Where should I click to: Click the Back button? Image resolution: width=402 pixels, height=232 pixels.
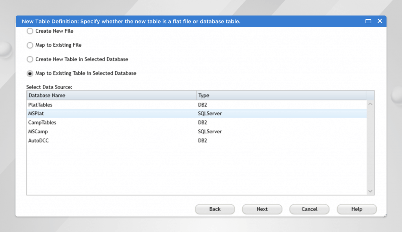click(x=215, y=209)
